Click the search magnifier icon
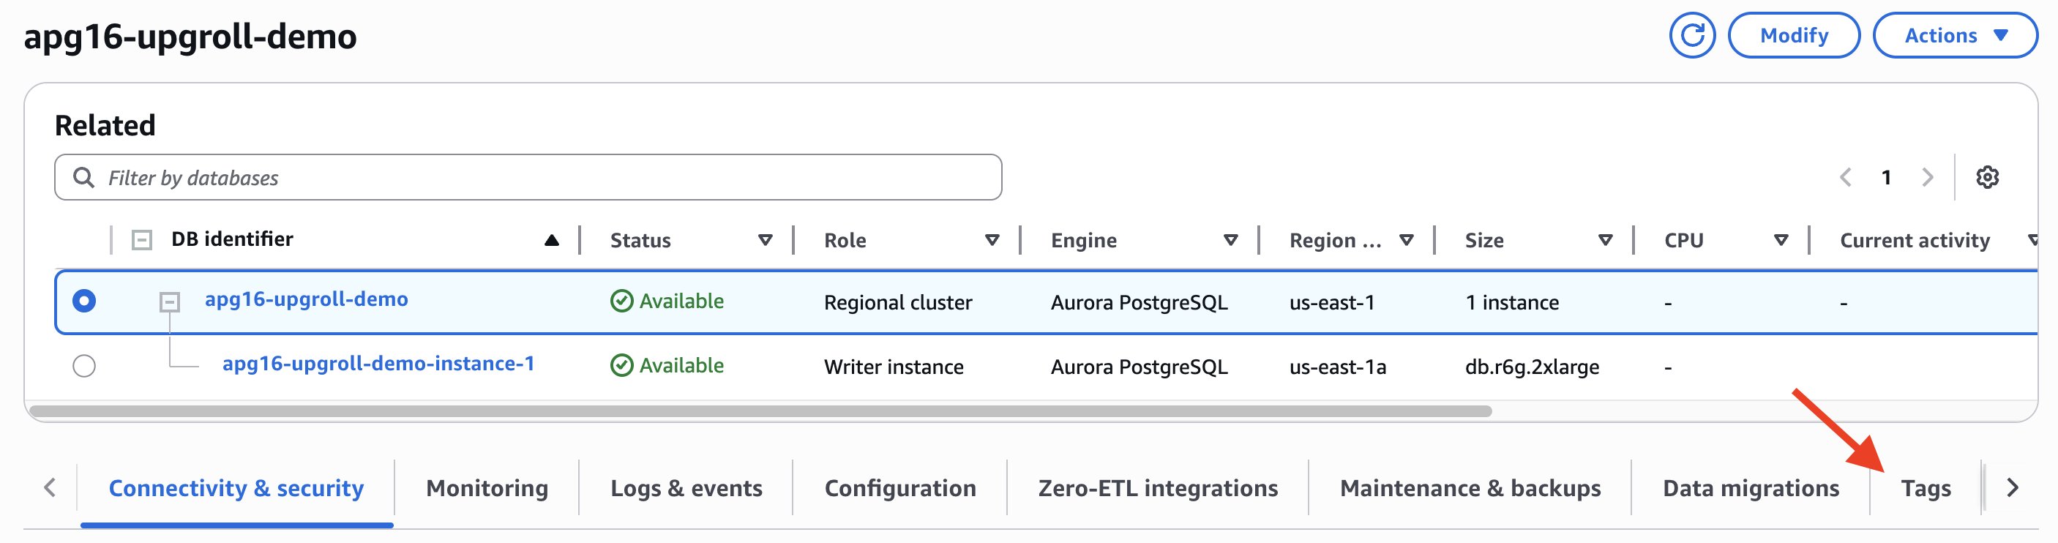 coord(84,177)
